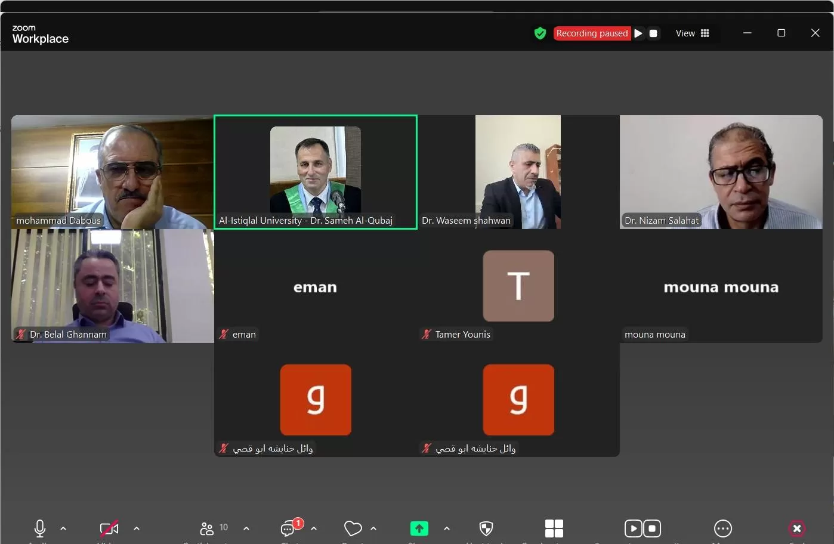Click the green encryption shield icon
The width and height of the screenshot is (834, 544).
(540, 33)
